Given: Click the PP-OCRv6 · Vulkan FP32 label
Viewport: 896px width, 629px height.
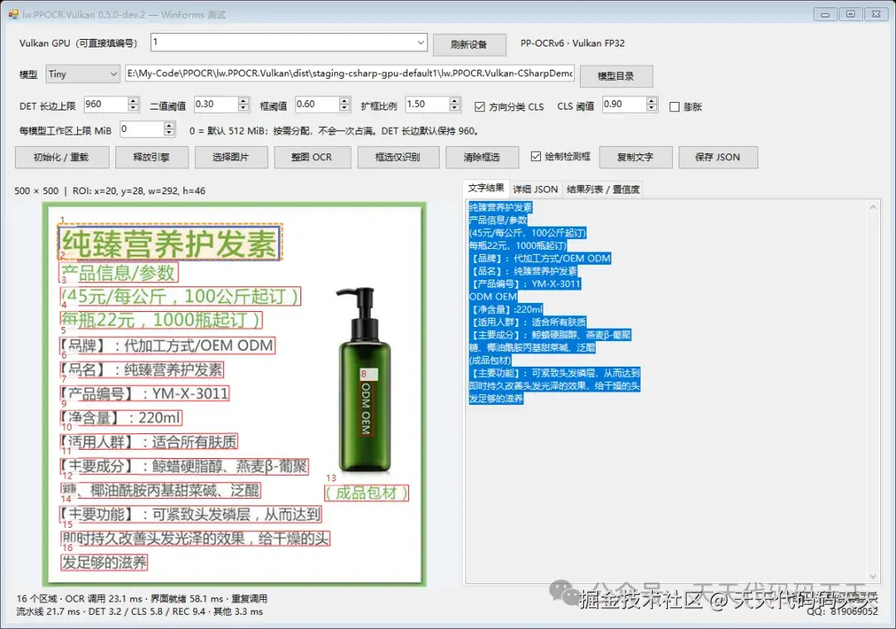Looking at the screenshot, I should (572, 43).
